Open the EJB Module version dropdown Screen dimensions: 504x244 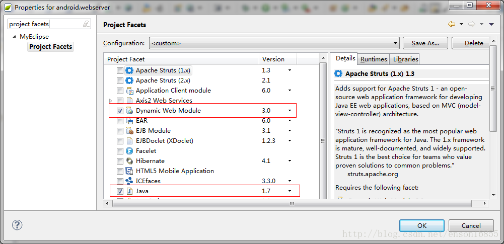click(290, 131)
